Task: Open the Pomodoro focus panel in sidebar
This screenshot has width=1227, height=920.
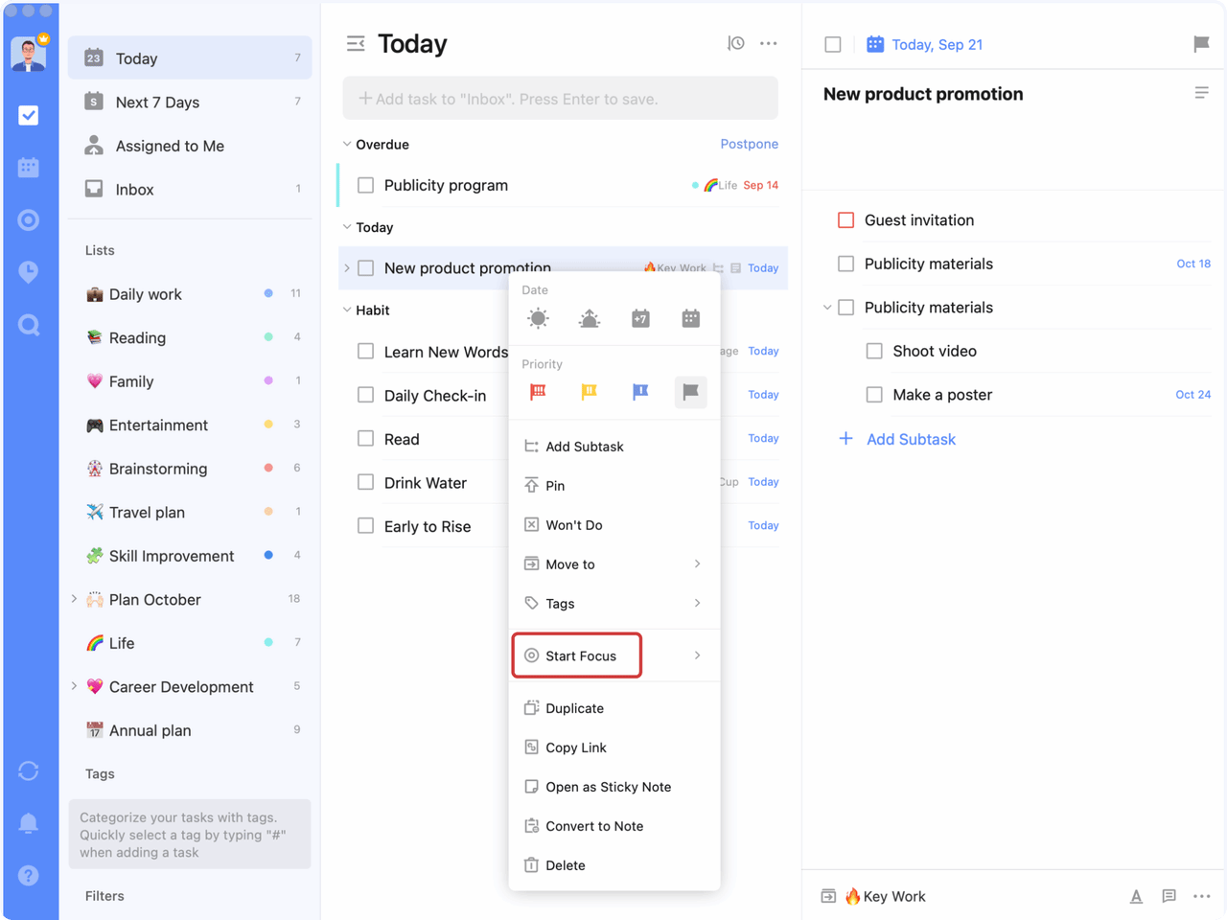Action: click(x=29, y=272)
